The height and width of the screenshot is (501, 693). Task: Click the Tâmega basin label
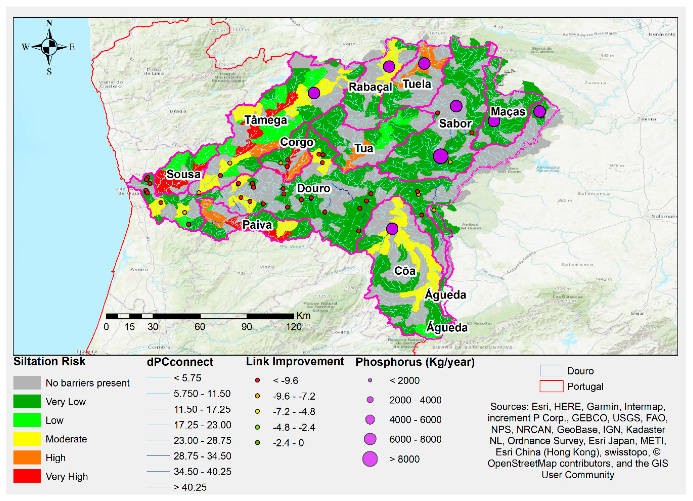pos(266,120)
